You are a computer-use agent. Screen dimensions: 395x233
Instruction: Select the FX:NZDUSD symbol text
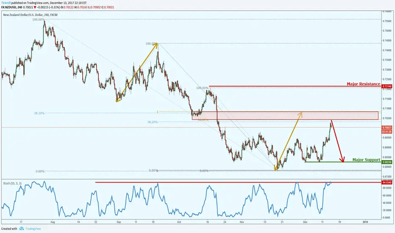tap(8, 7)
